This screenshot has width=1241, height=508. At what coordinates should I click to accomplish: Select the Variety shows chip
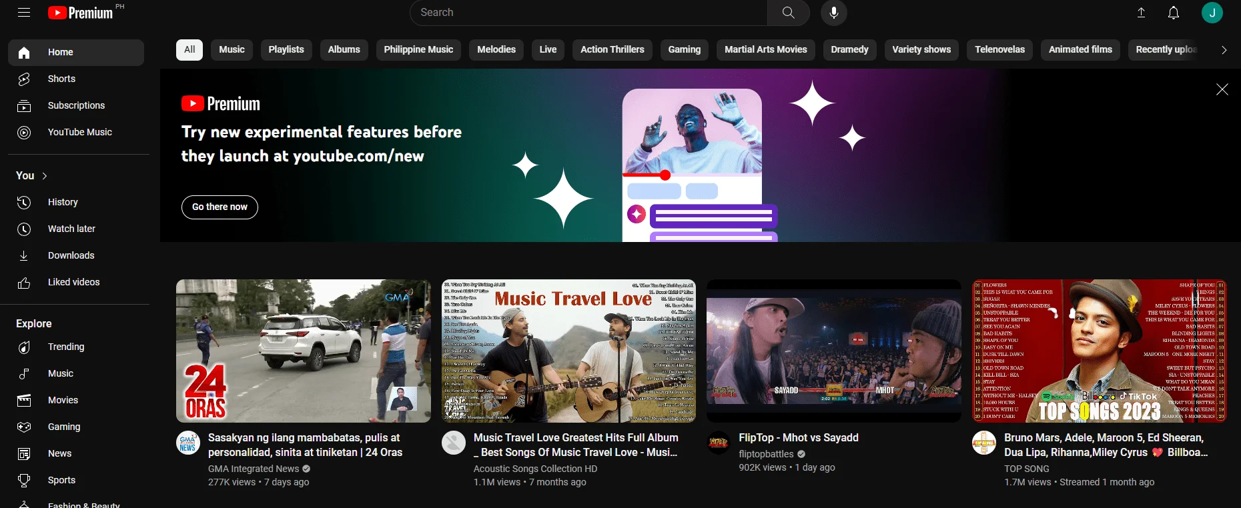pyautogui.click(x=921, y=50)
